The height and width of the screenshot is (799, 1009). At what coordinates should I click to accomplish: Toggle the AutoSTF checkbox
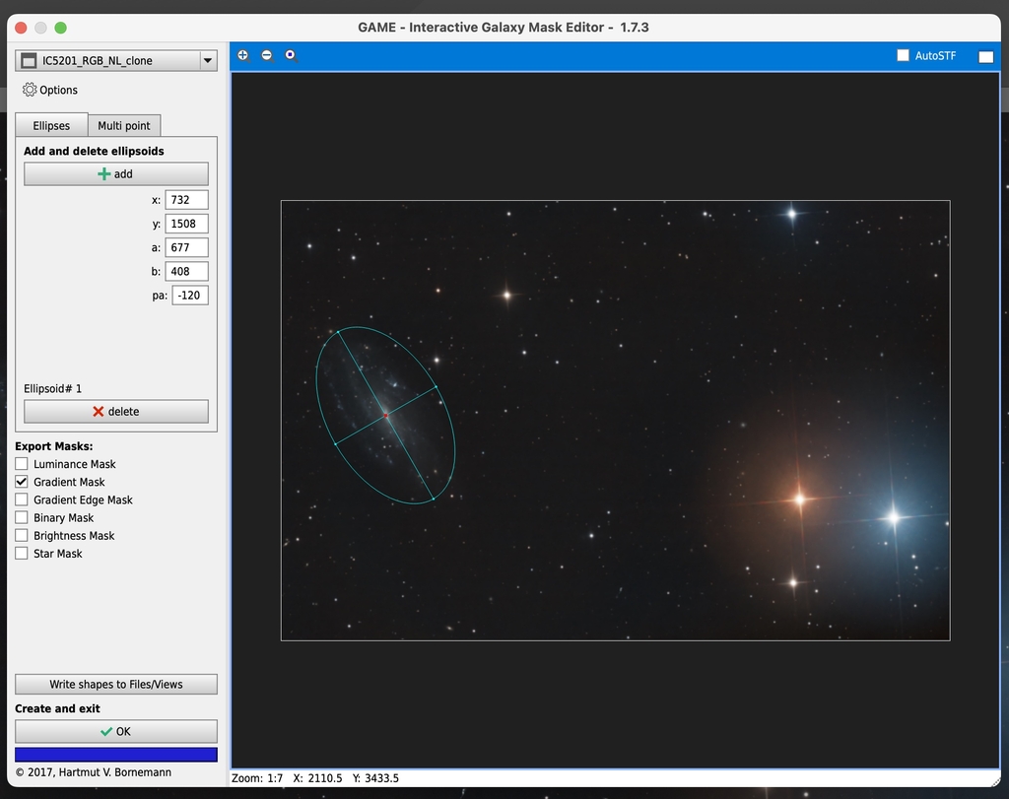pyautogui.click(x=902, y=56)
